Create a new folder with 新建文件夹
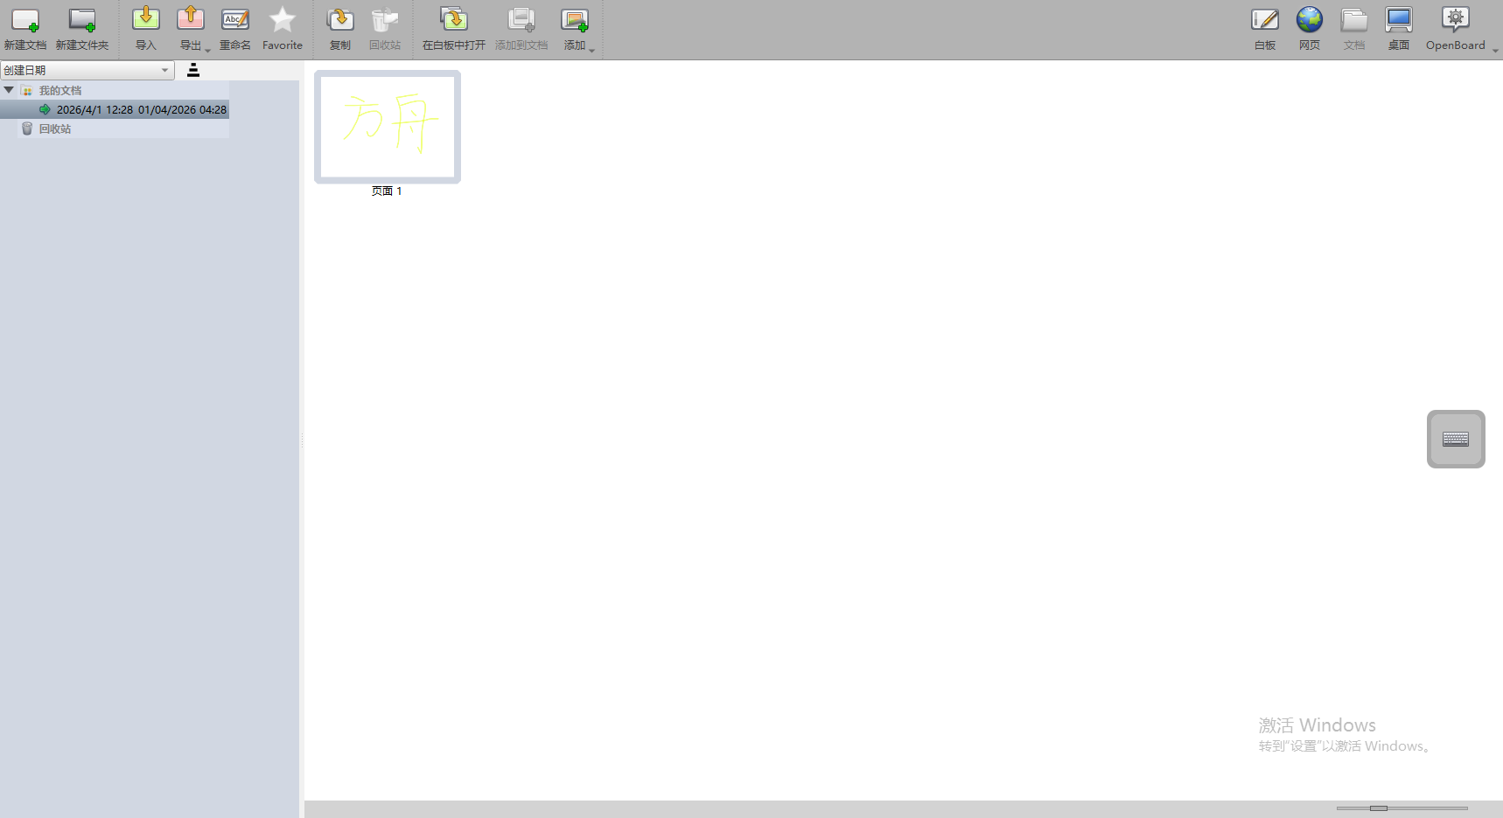Viewport: 1503px width, 818px height. pos(83,24)
